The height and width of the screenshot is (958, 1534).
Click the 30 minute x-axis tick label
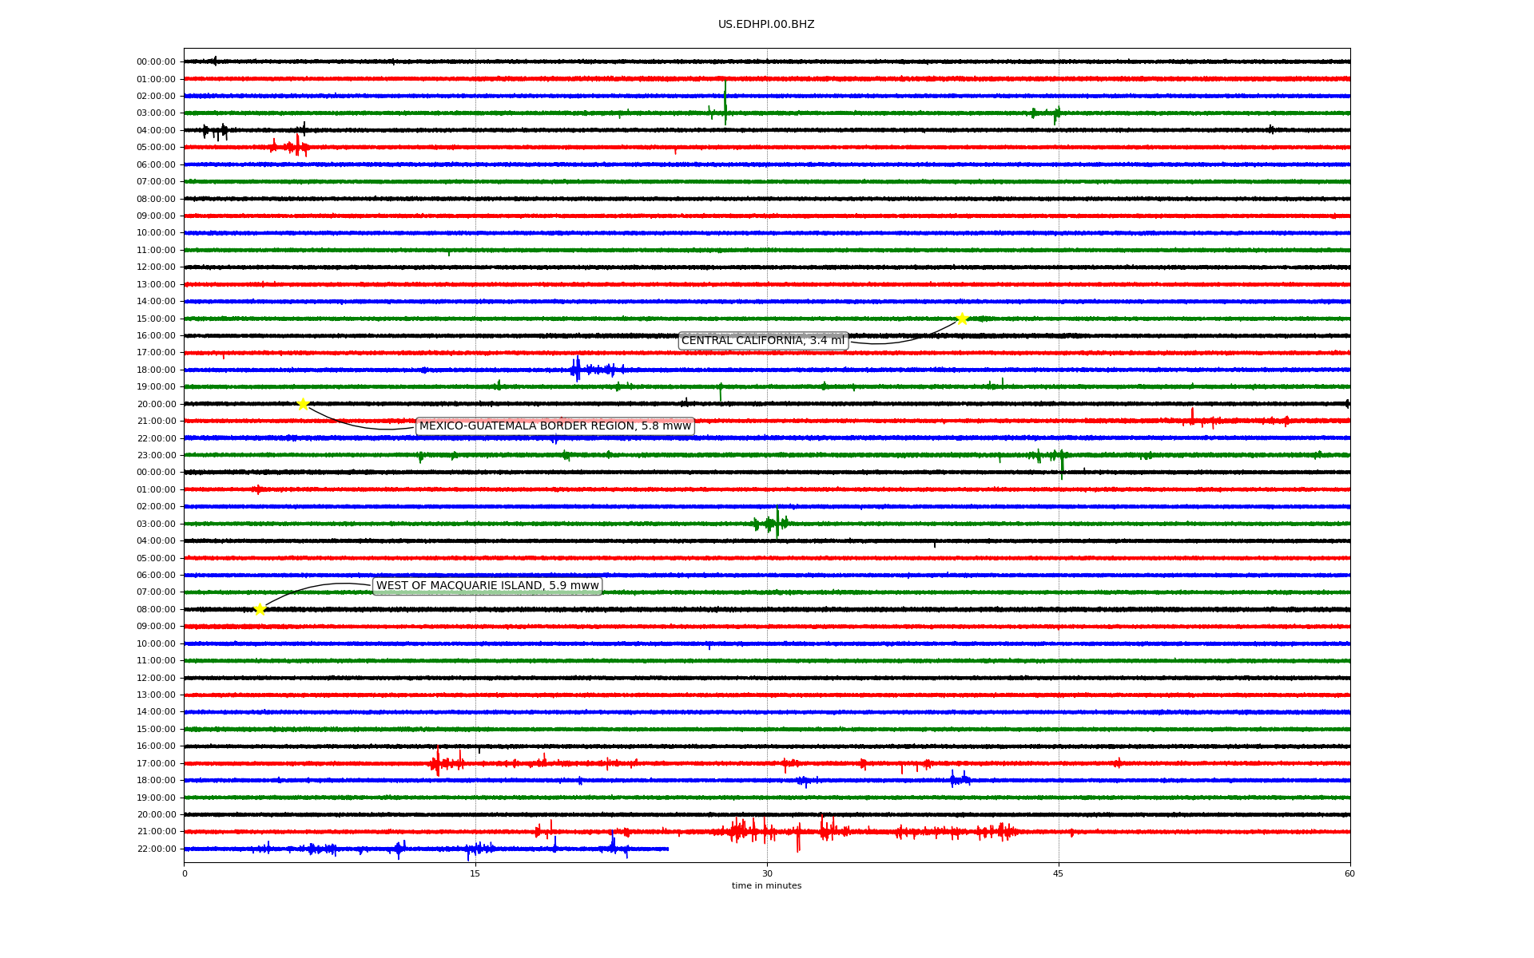pyautogui.click(x=767, y=873)
